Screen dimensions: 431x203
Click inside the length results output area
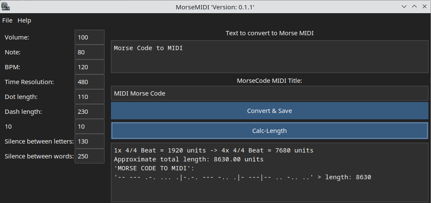pyautogui.click(x=270, y=172)
